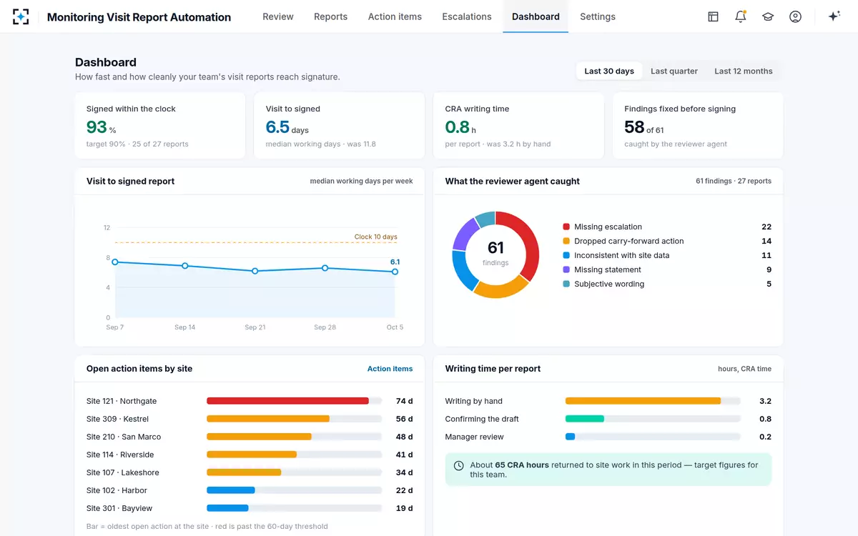
Task: Click the Site 309 · Kestrel bar
Action: [268, 419]
